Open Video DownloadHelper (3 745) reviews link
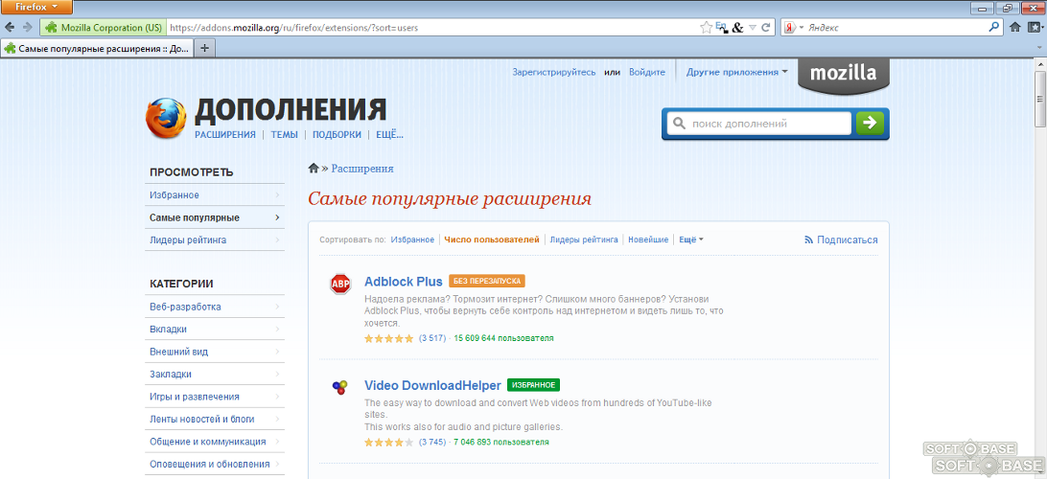The height and width of the screenshot is (479, 1047). pos(432,442)
